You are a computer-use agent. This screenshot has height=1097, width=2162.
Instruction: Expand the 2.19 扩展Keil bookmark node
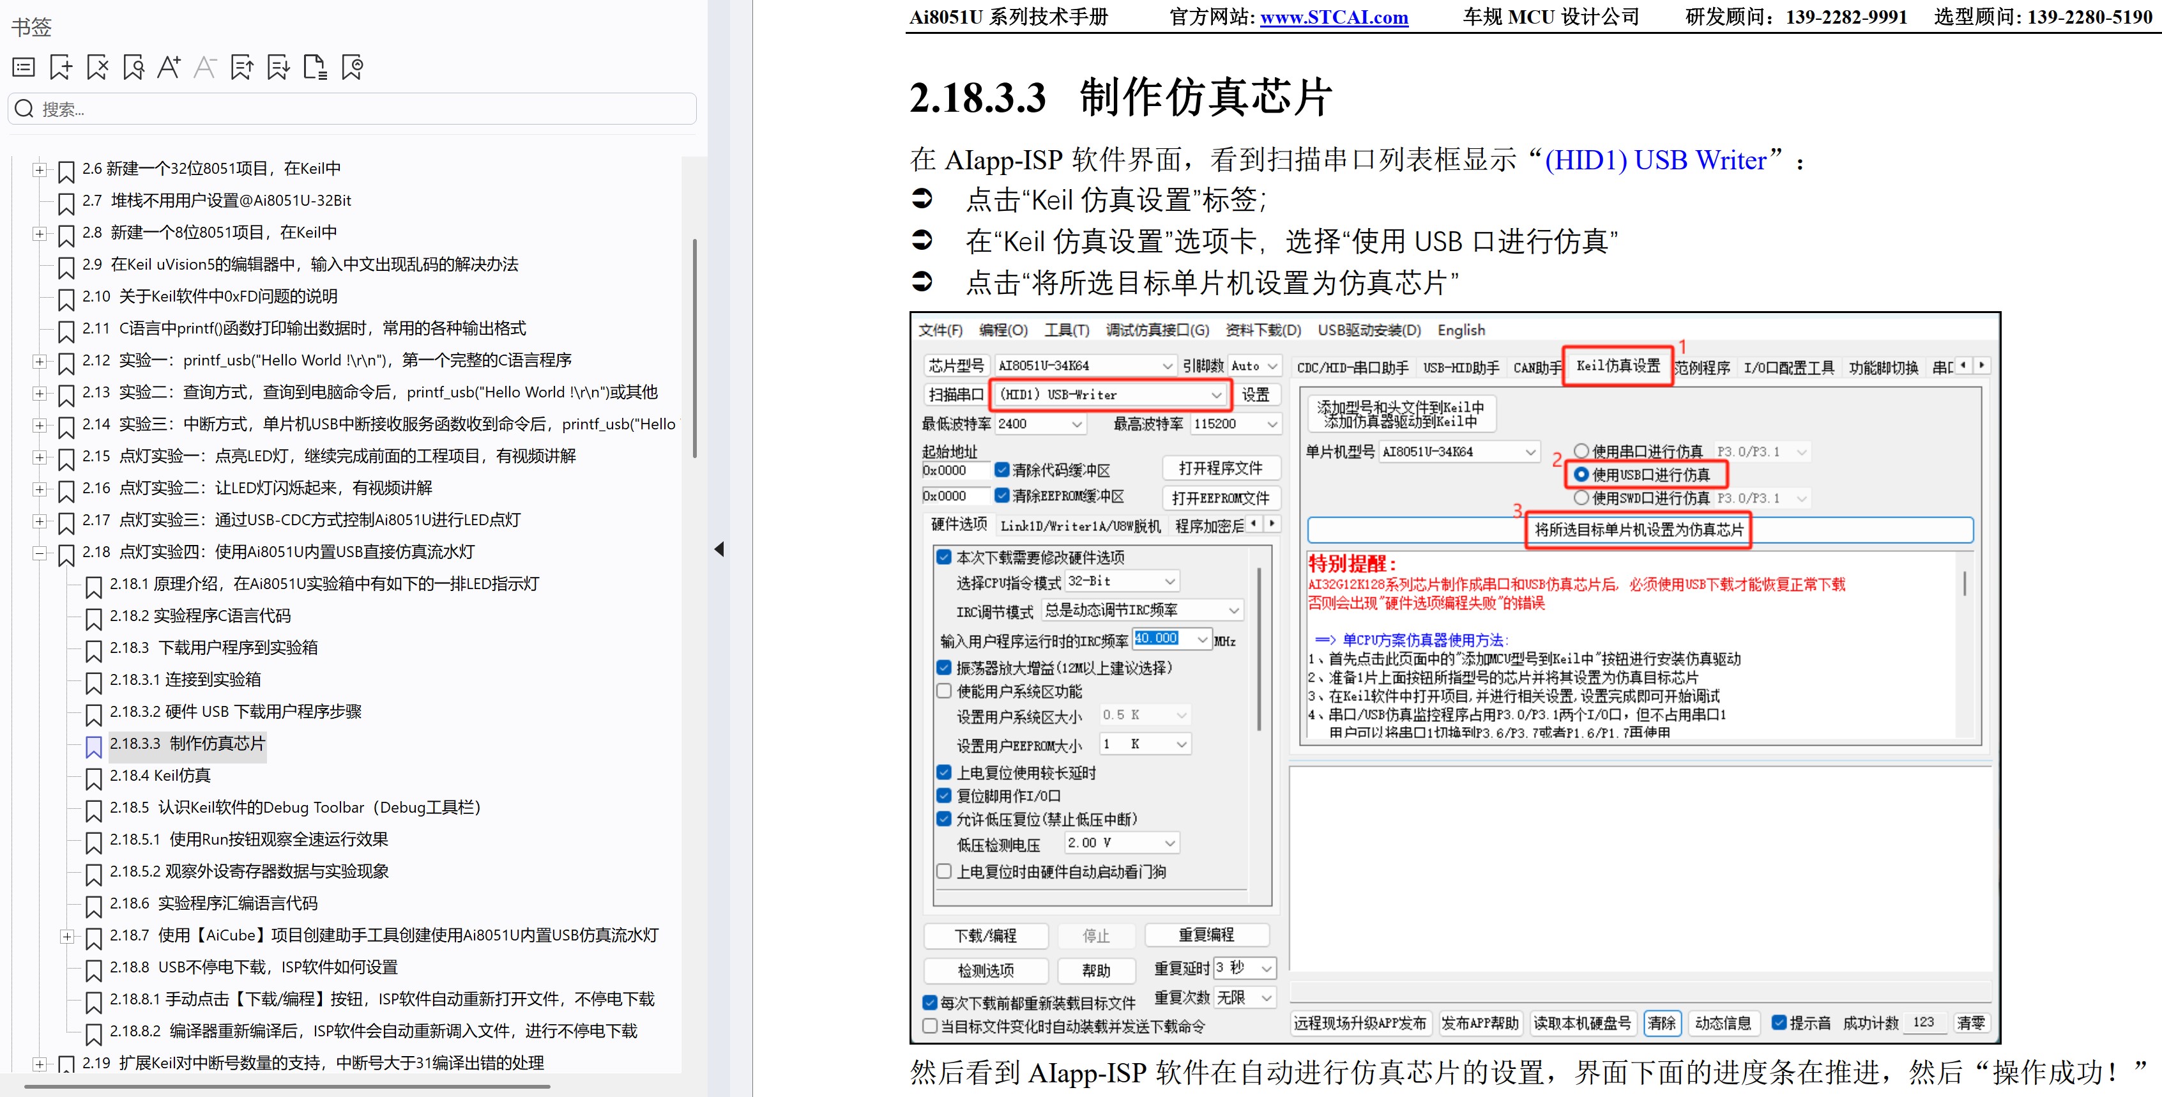point(40,1064)
